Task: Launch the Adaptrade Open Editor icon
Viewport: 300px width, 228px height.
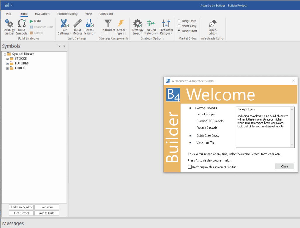Action: tap(212, 24)
